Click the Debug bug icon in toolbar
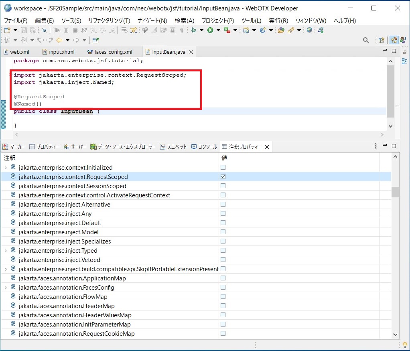Screen dimensions: 410x351 pos(194,30)
